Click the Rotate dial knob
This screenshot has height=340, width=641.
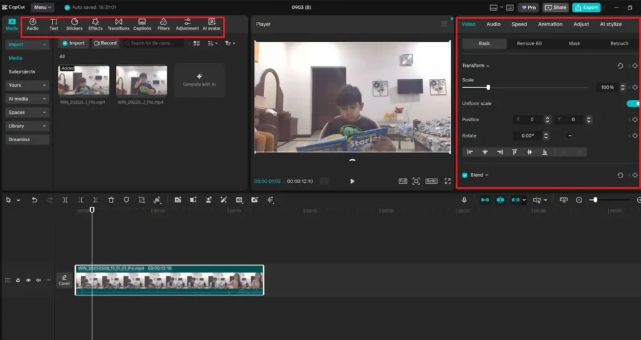(x=568, y=136)
